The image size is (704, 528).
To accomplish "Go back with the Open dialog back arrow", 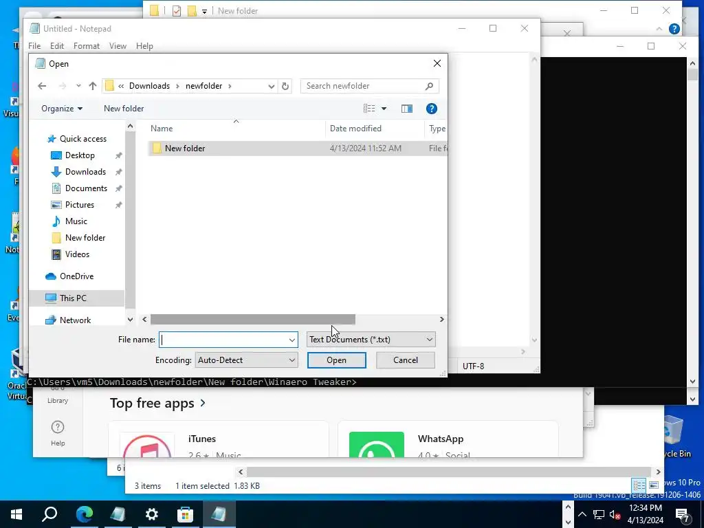I will click(x=42, y=86).
